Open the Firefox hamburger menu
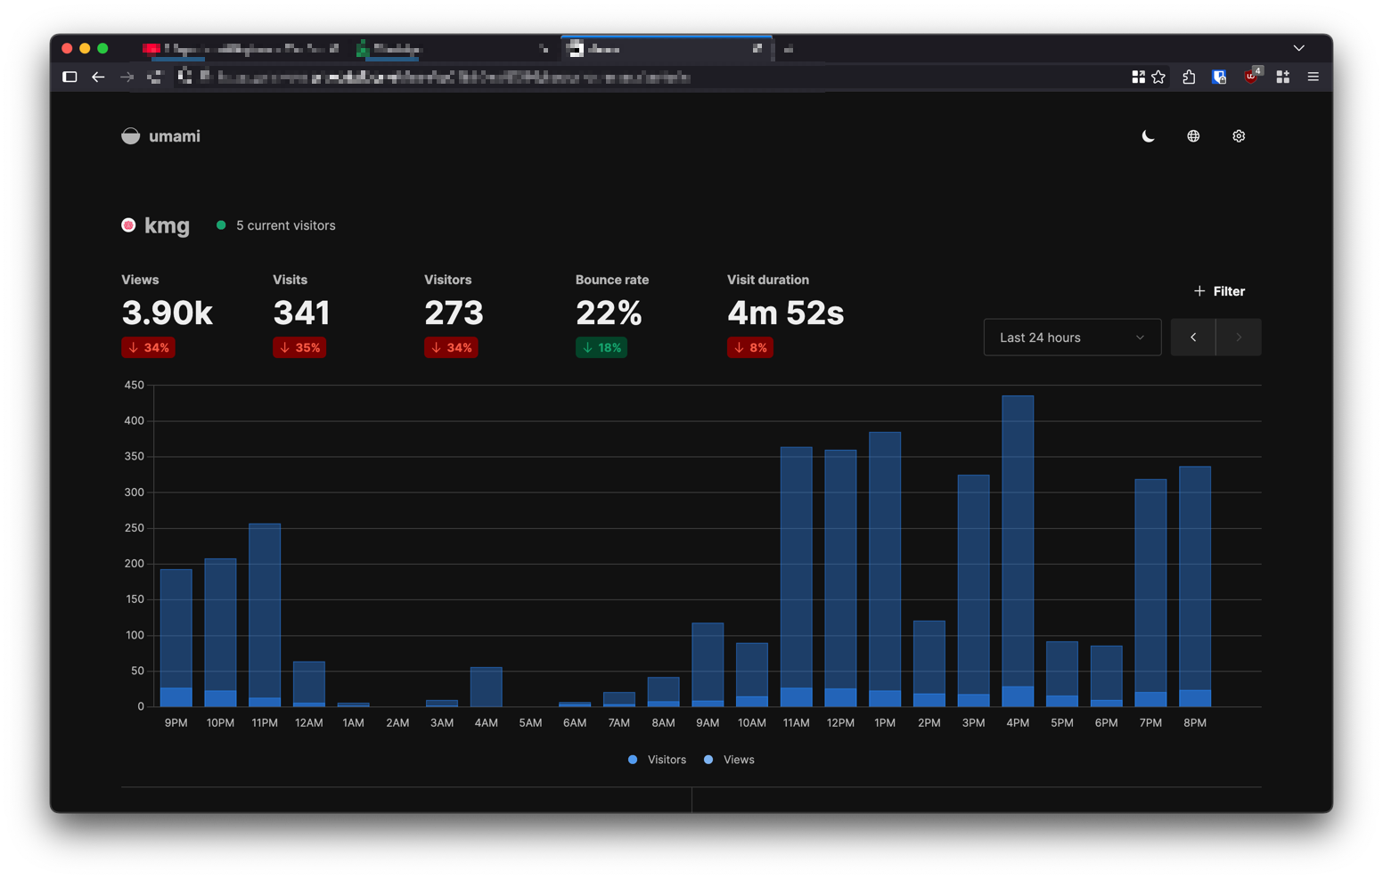The image size is (1383, 879). point(1313,77)
